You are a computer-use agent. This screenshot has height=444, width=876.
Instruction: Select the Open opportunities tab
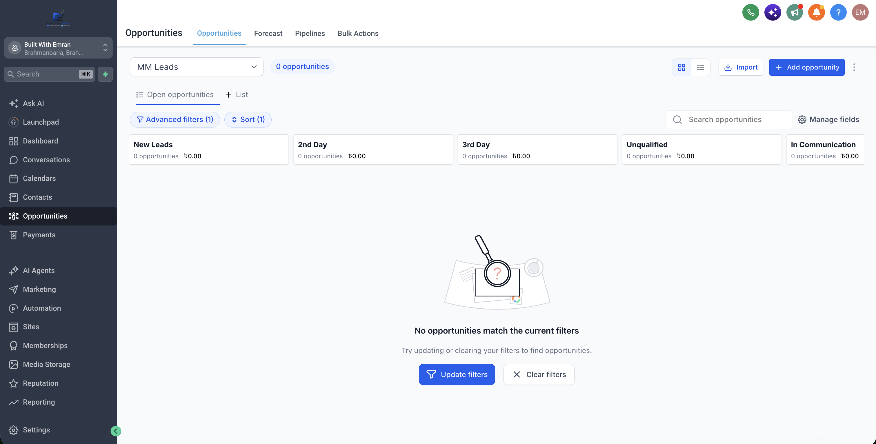coord(175,94)
